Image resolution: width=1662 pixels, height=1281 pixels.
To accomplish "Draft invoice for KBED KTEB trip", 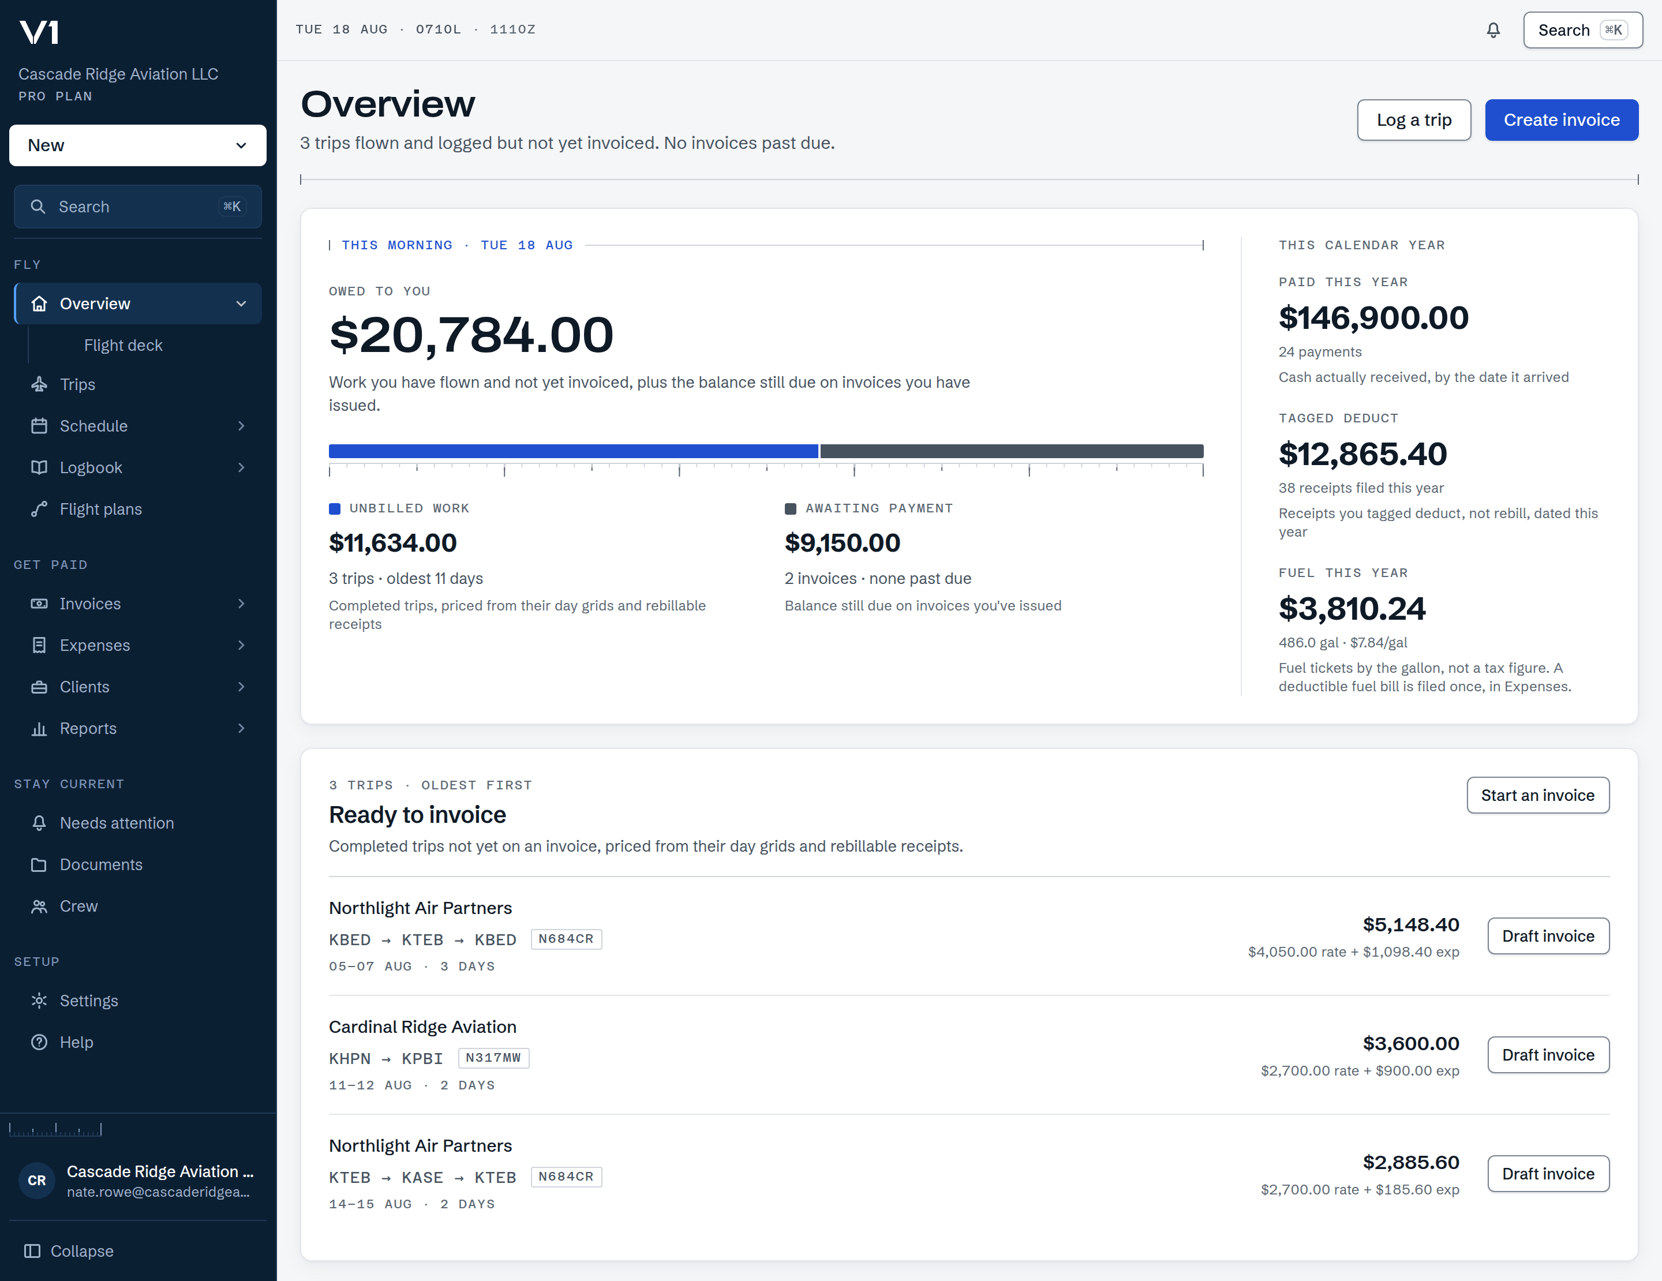I will (x=1548, y=935).
